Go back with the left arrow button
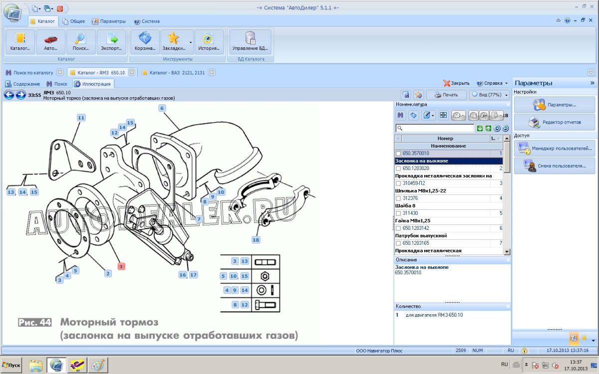This screenshot has height=374, width=599. [9, 95]
